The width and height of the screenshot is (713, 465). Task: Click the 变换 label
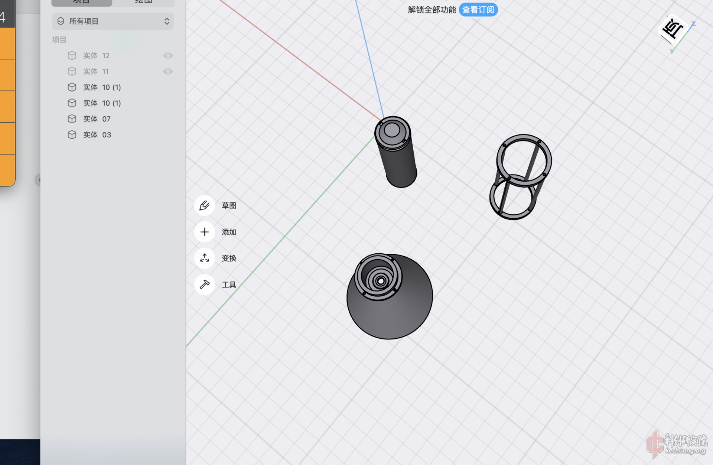tap(229, 258)
